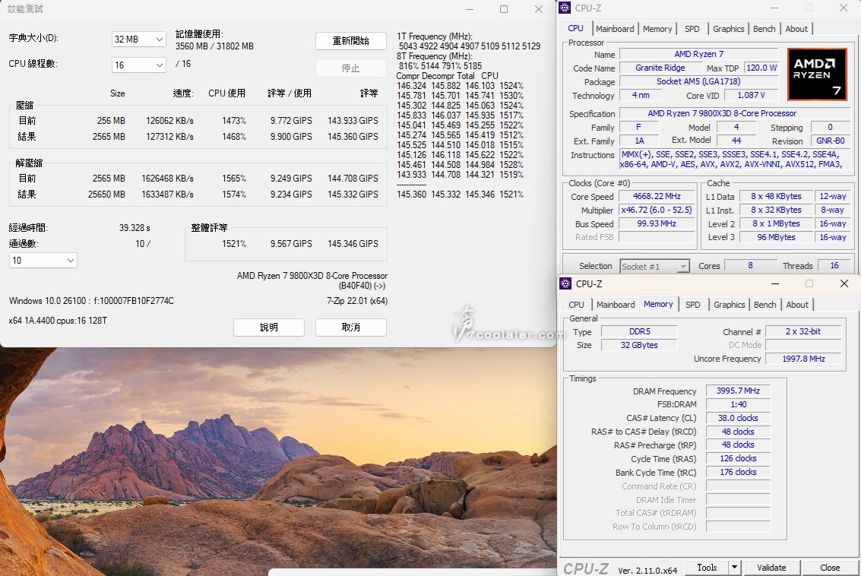Click the compression result speed 127312 KB/s

[169, 136]
